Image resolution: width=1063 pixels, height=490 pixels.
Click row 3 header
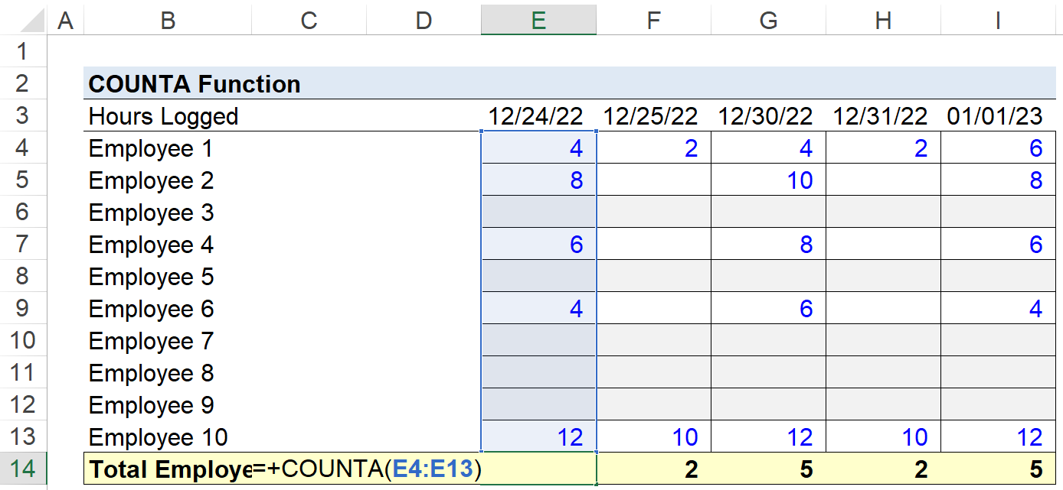(23, 116)
